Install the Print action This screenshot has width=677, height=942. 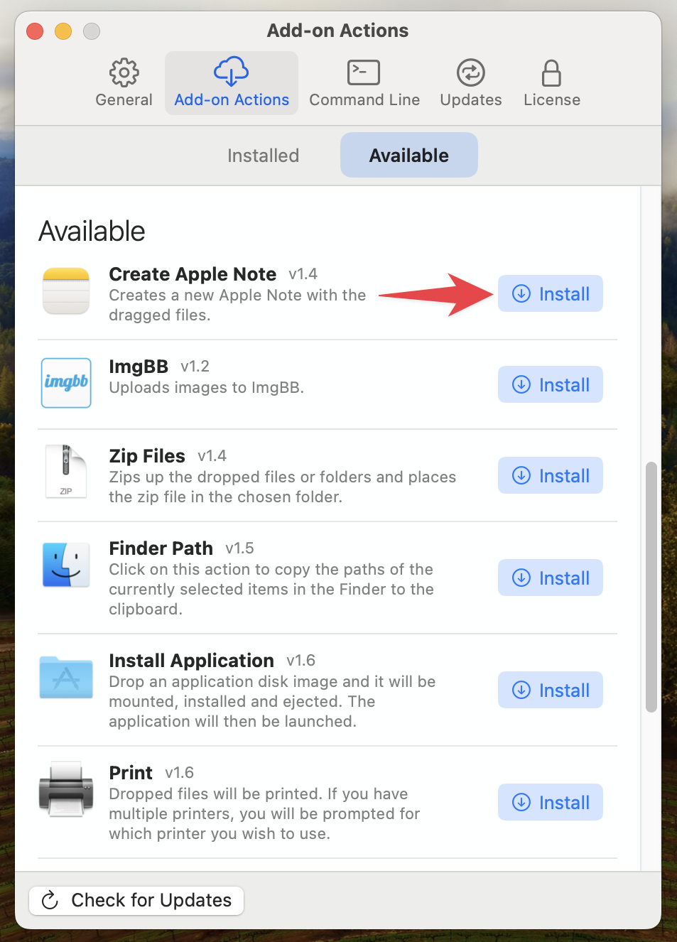551,802
